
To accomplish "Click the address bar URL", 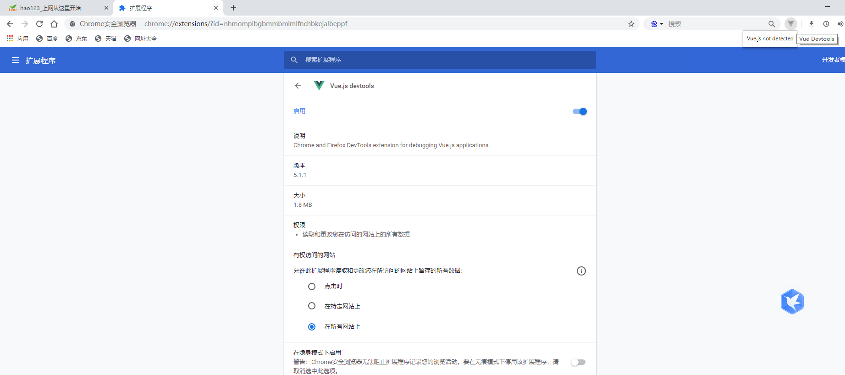I will (x=246, y=24).
